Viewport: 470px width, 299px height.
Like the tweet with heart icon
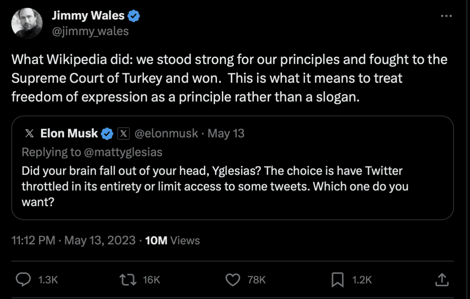(x=234, y=279)
